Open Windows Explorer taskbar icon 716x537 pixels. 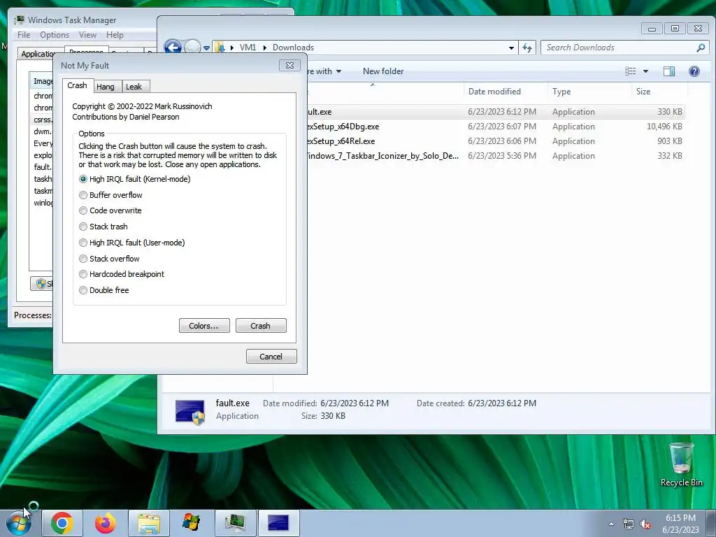[149, 523]
